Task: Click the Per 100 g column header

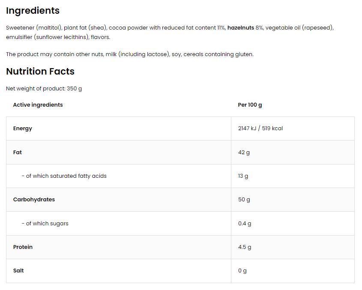Action: pos(250,105)
